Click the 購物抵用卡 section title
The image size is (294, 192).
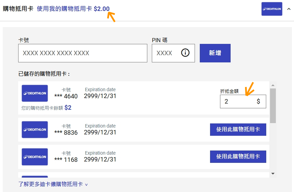pos(18,9)
